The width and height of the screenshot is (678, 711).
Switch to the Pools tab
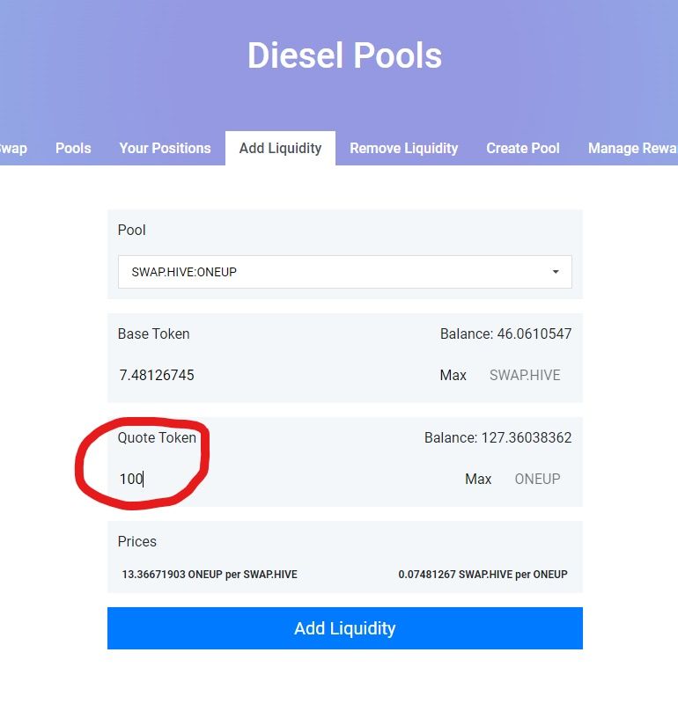(73, 149)
